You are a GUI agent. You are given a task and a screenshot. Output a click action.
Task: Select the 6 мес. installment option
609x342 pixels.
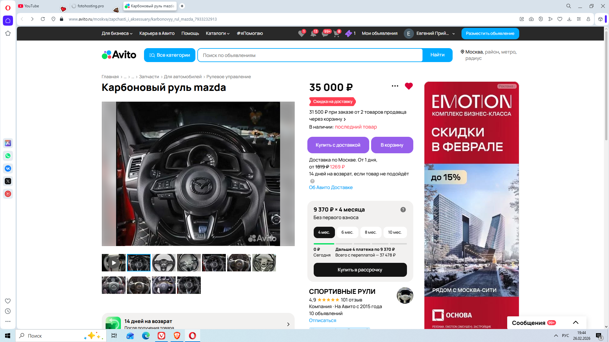coord(347,232)
